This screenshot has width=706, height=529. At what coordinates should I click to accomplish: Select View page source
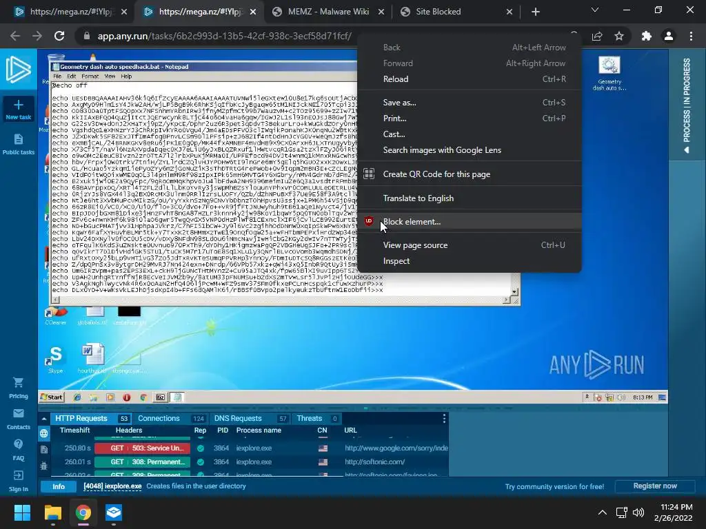(x=469, y=245)
